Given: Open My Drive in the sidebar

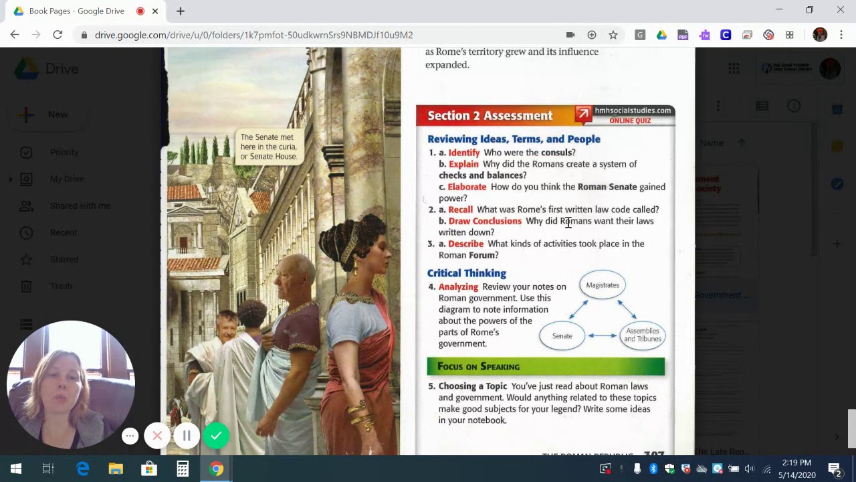Looking at the screenshot, I should point(67,179).
